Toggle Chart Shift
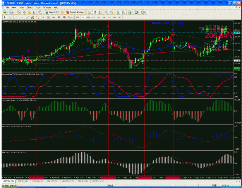 point(123,12)
